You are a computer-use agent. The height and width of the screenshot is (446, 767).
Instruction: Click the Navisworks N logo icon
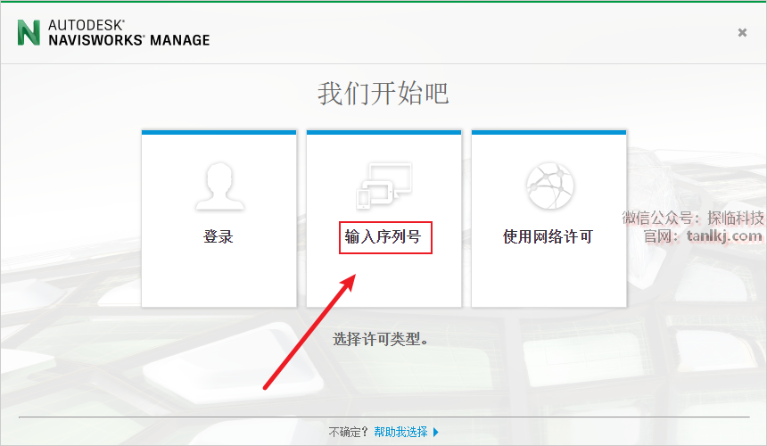click(x=29, y=33)
